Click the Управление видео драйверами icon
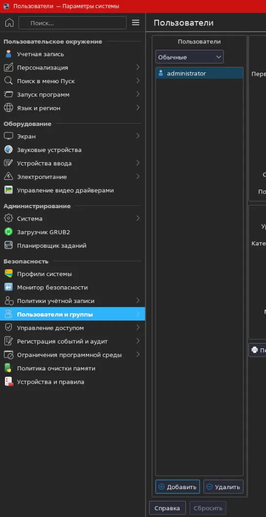The width and height of the screenshot is (266, 517). pos(8,190)
